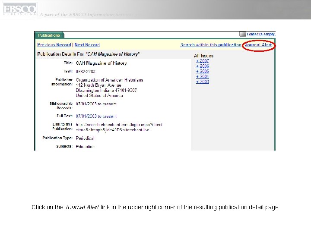The height and width of the screenshot is (233, 311).
Task: Select the address line 112 North Bryan Avenue
Action: pos(98,85)
